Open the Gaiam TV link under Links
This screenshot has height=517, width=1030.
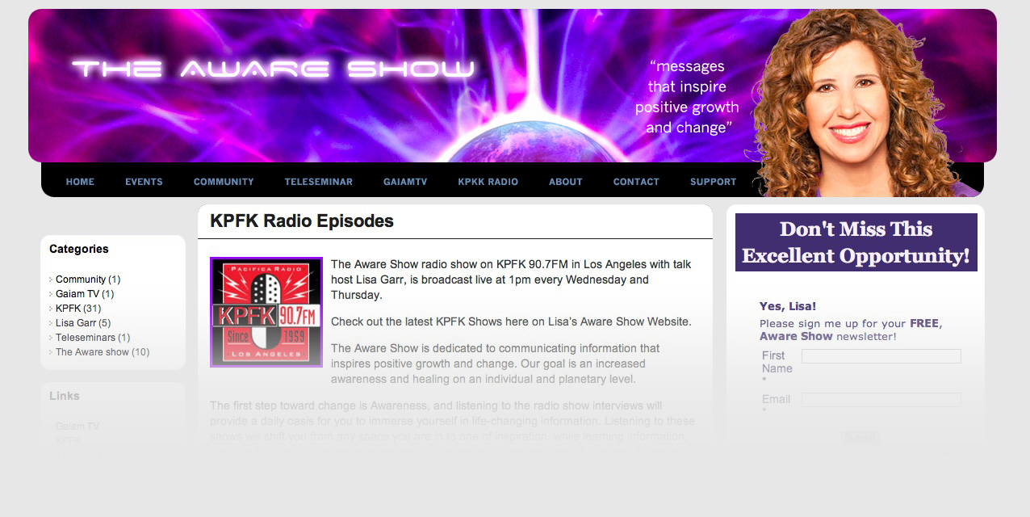[77, 427]
